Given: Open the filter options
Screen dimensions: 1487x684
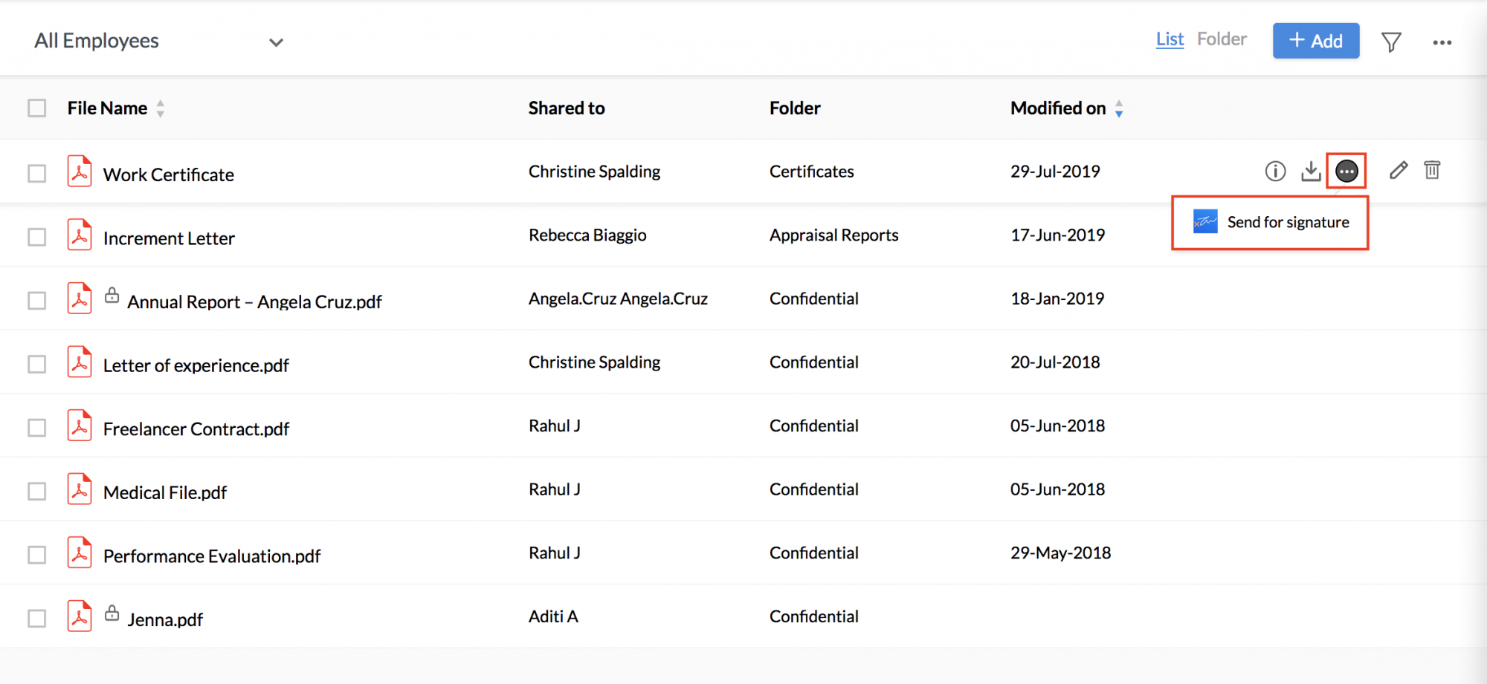Looking at the screenshot, I should click(1391, 42).
